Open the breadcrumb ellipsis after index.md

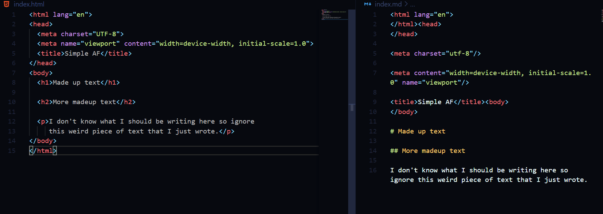point(413,5)
